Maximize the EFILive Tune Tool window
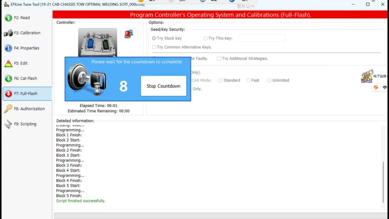The image size is (389, 219). click(368, 4)
